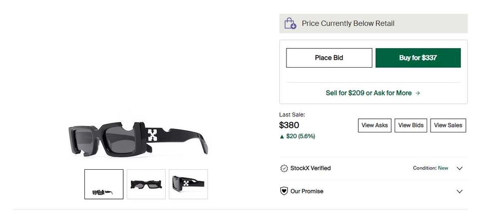Click the Price Currently Below Retail banner text
Screen dimensions: 499x215
click(348, 23)
